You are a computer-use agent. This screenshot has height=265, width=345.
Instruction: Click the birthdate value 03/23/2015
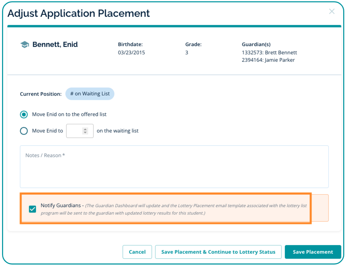point(131,53)
